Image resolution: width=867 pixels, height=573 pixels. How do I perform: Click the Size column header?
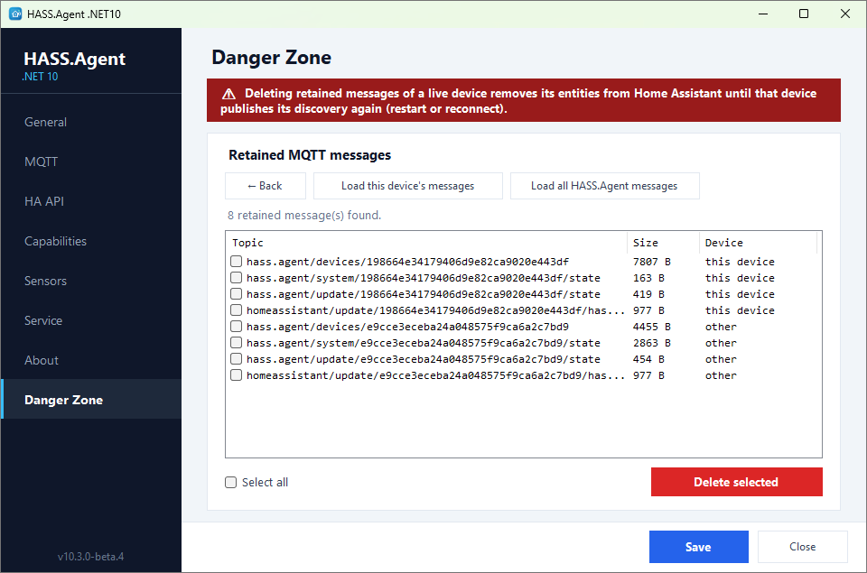pos(663,243)
